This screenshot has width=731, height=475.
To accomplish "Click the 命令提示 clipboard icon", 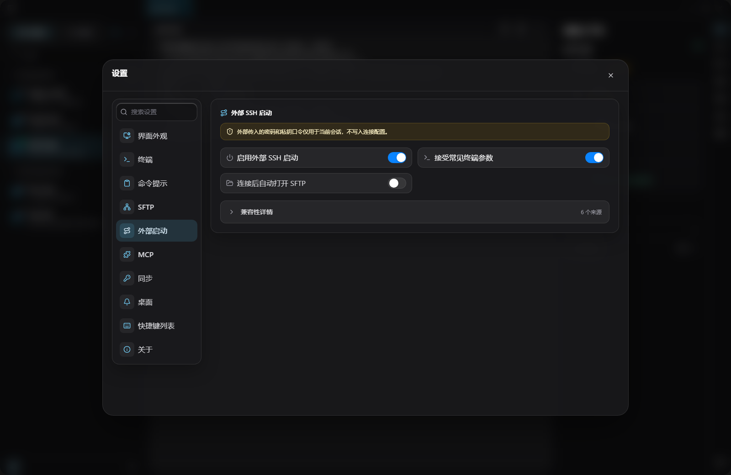I will tap(127, 183).
